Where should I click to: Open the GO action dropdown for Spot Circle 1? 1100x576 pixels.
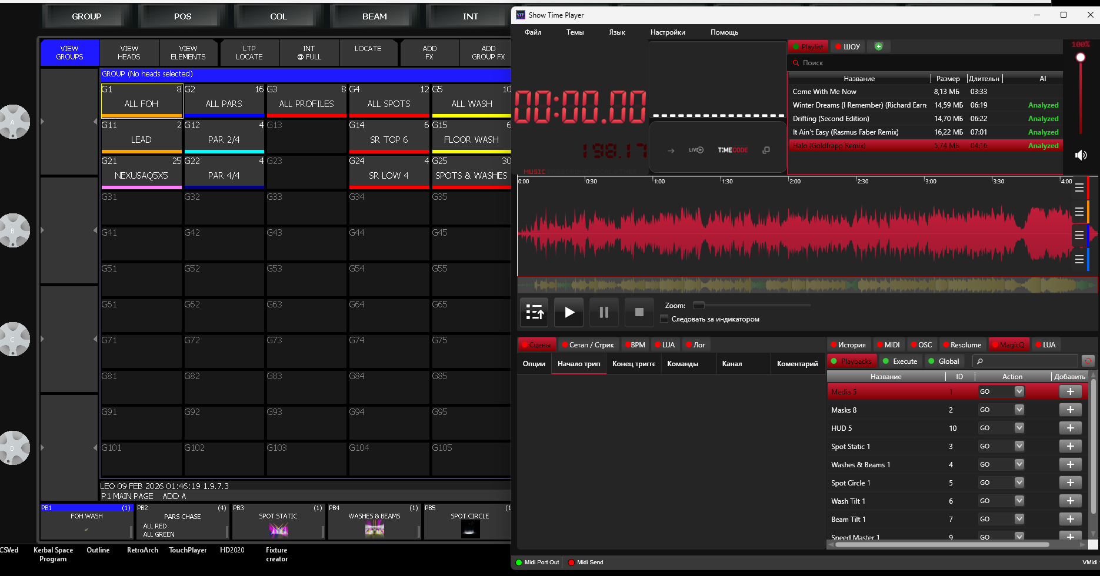click(1019, 483)
